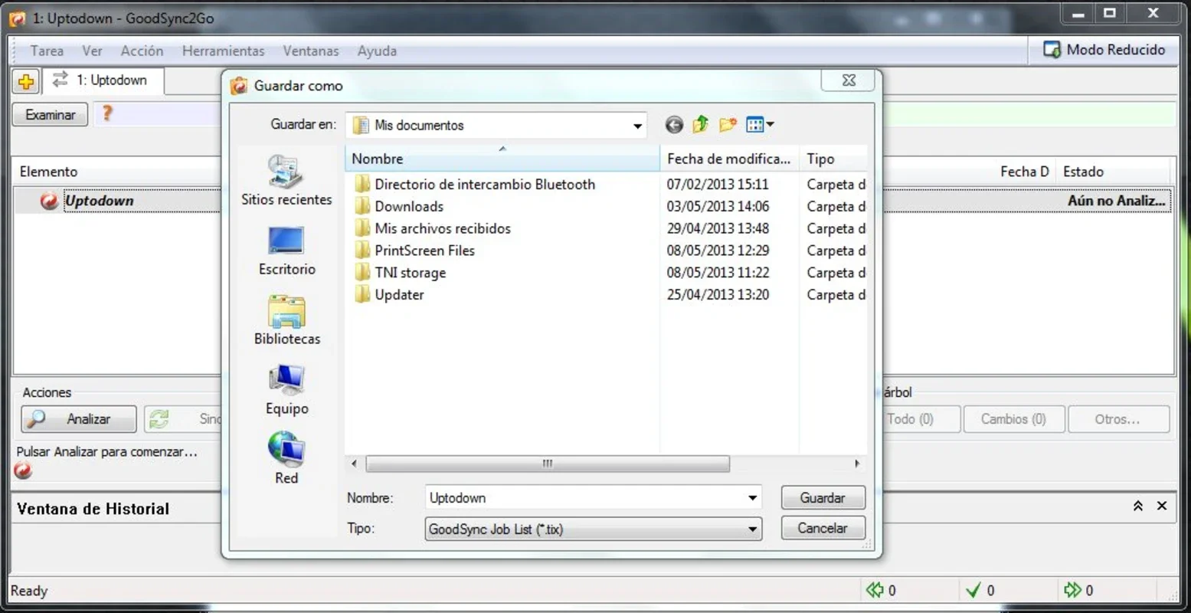Click the Elemento column header
Viewport: 1191px width, 613px height.
pyautogui.click(x=117, y=172)
